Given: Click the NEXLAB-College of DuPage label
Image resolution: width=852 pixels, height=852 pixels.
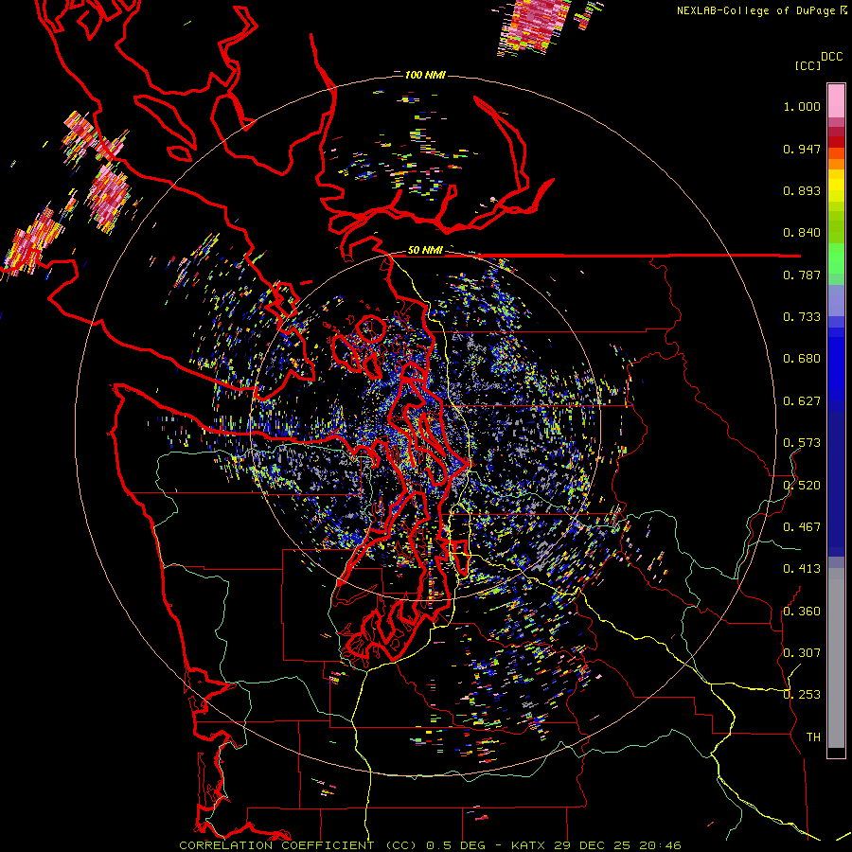Looking at the screenshot, I should (757, 10).
